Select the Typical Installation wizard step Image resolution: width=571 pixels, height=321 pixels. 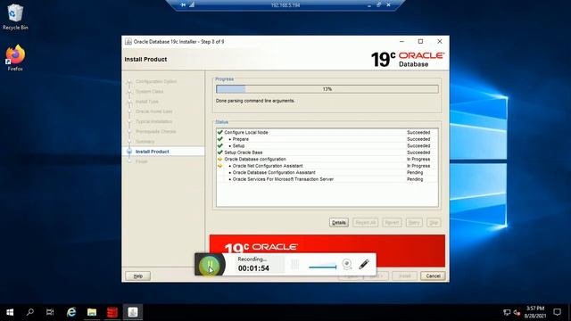[154, 121]
